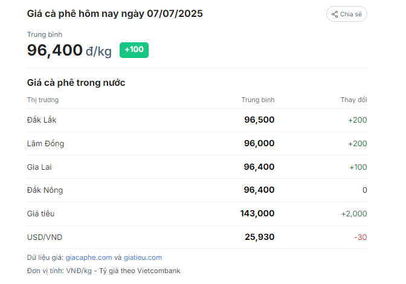Viewport: 406px width, 284px height.
Task: Click the Trung bình column header
Action: pyautogui.click(x=258, y=100)
